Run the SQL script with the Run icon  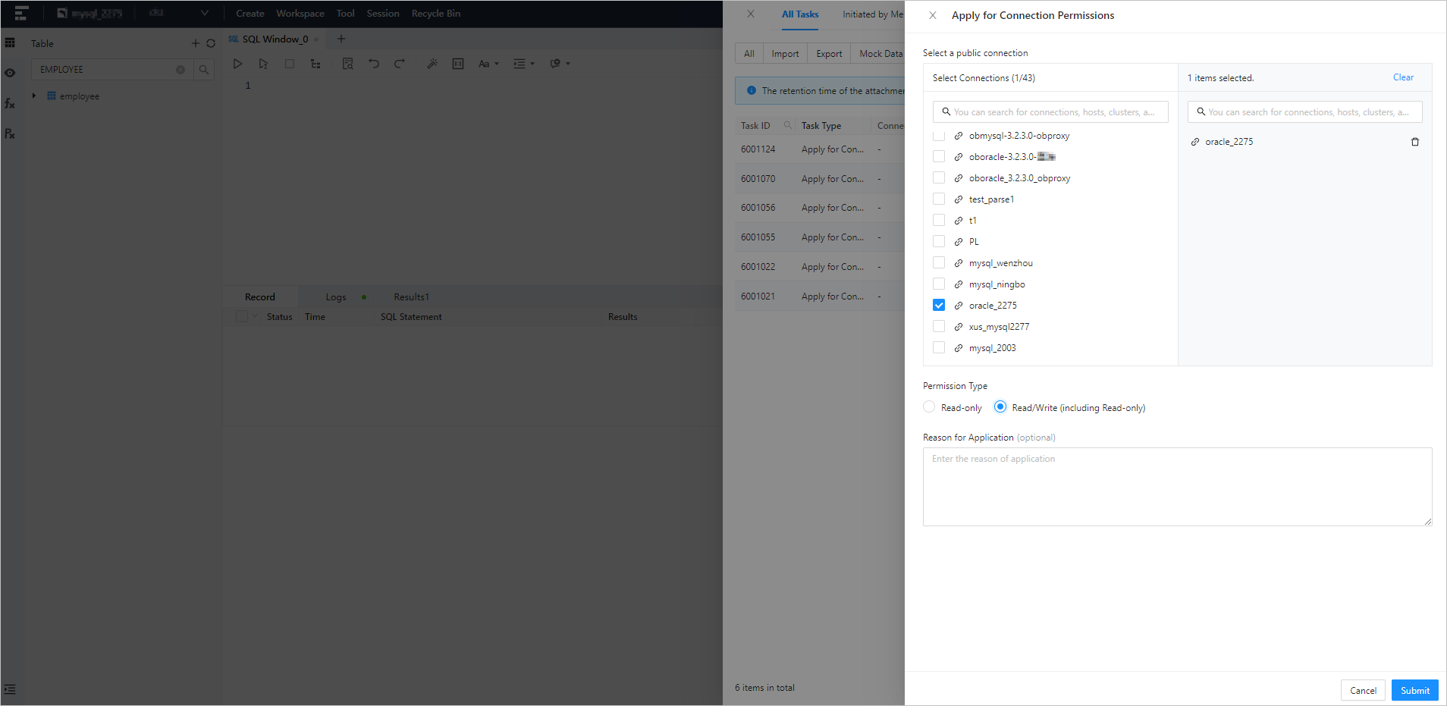coord(237,64)
